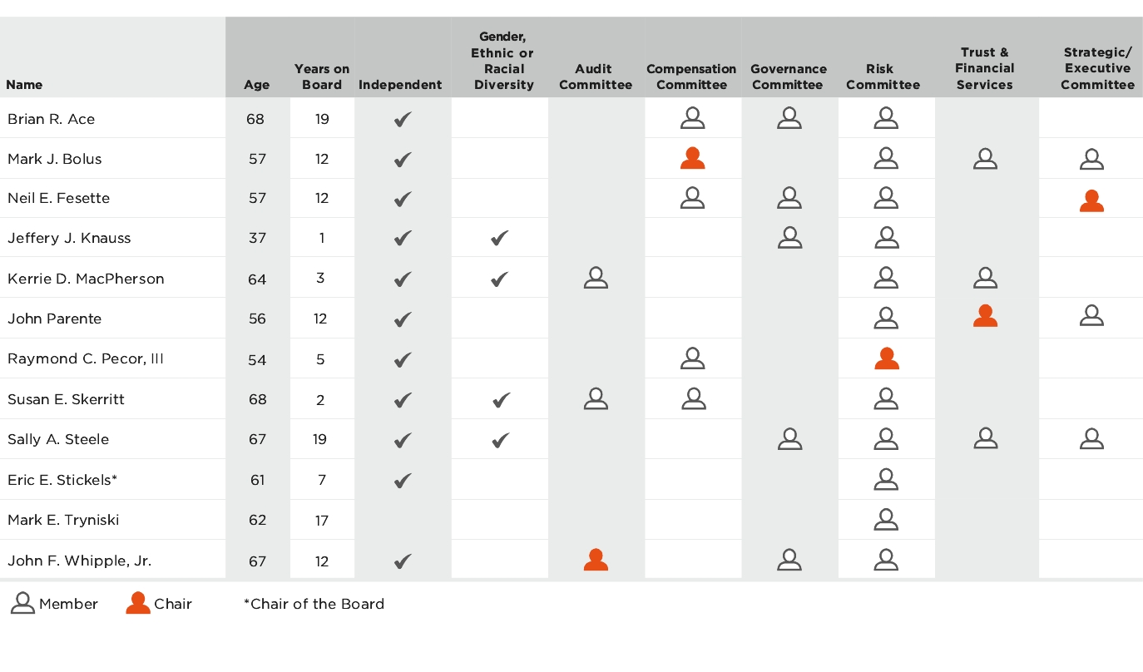The height and width of the screenshot is (672, 1143).
Task: Click Kerrie D. MacPherson's Audit Committee member icon
Action: (x=596, y=278)
